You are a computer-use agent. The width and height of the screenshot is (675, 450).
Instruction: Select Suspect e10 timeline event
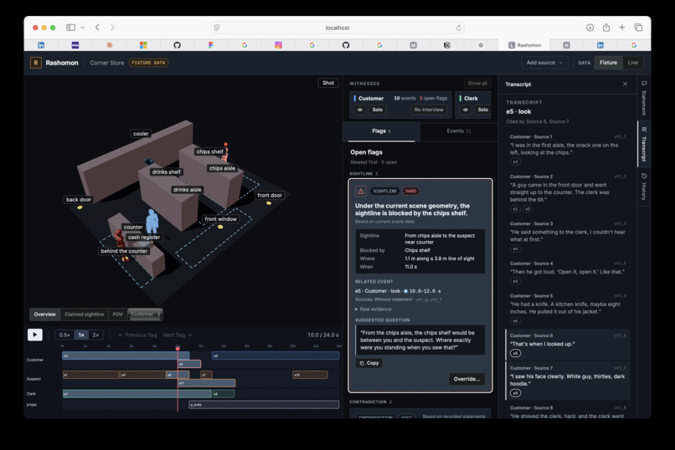coord(310,376)
